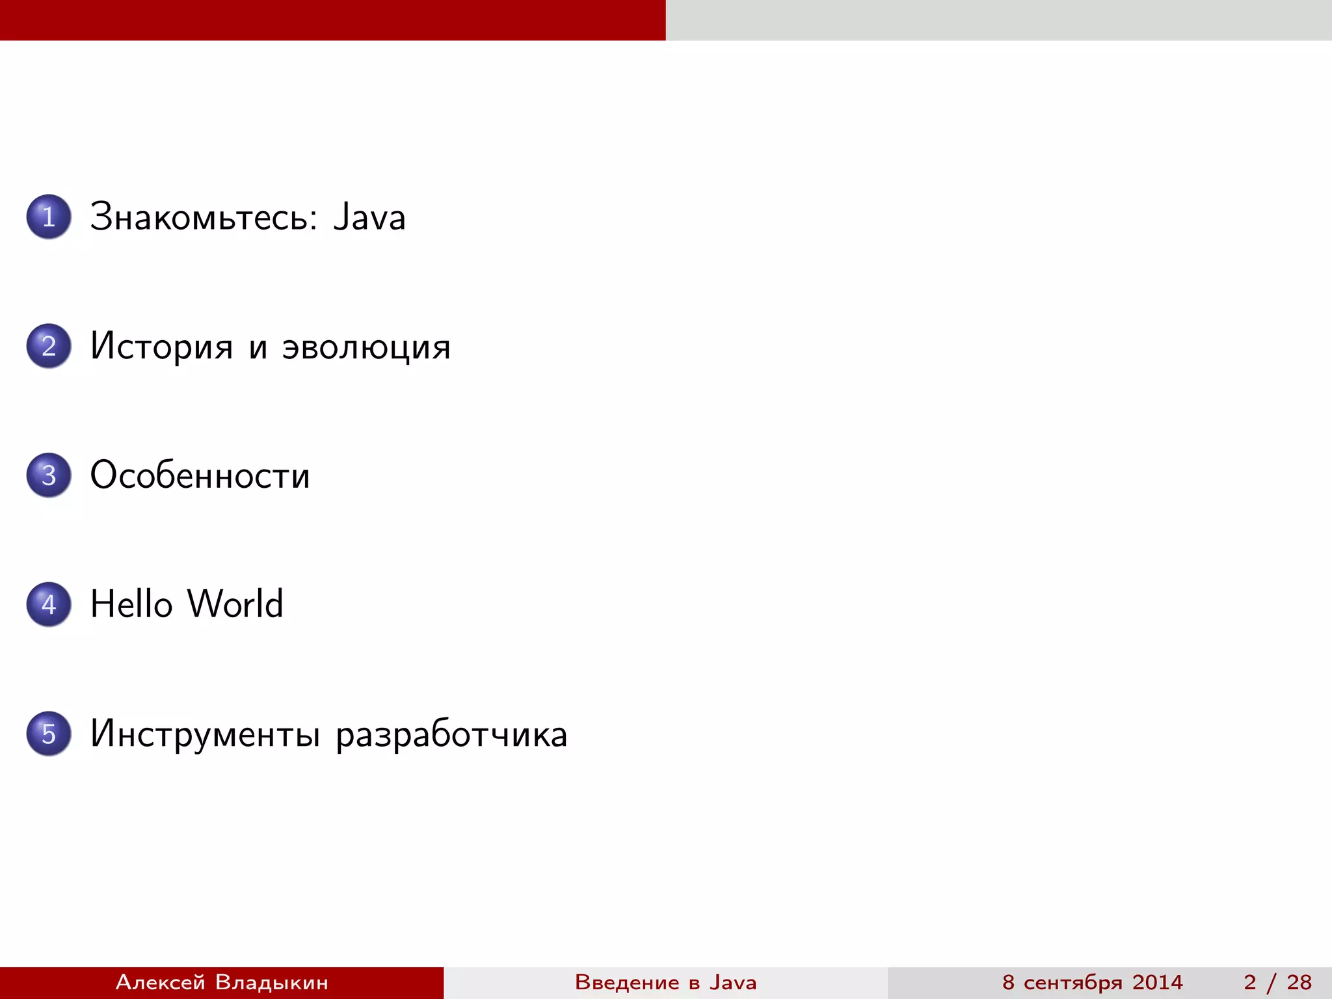Click the numbered bullet 5 ball
This screenshot has height=999, width=1332.
point(49,733)
